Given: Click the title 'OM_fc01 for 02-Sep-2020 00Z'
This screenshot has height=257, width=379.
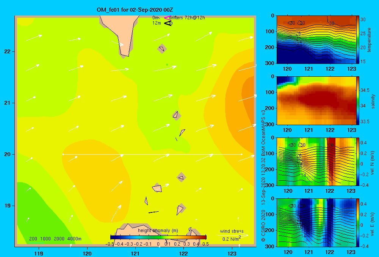Looking at the screenshot, I should tap(135, 10).
